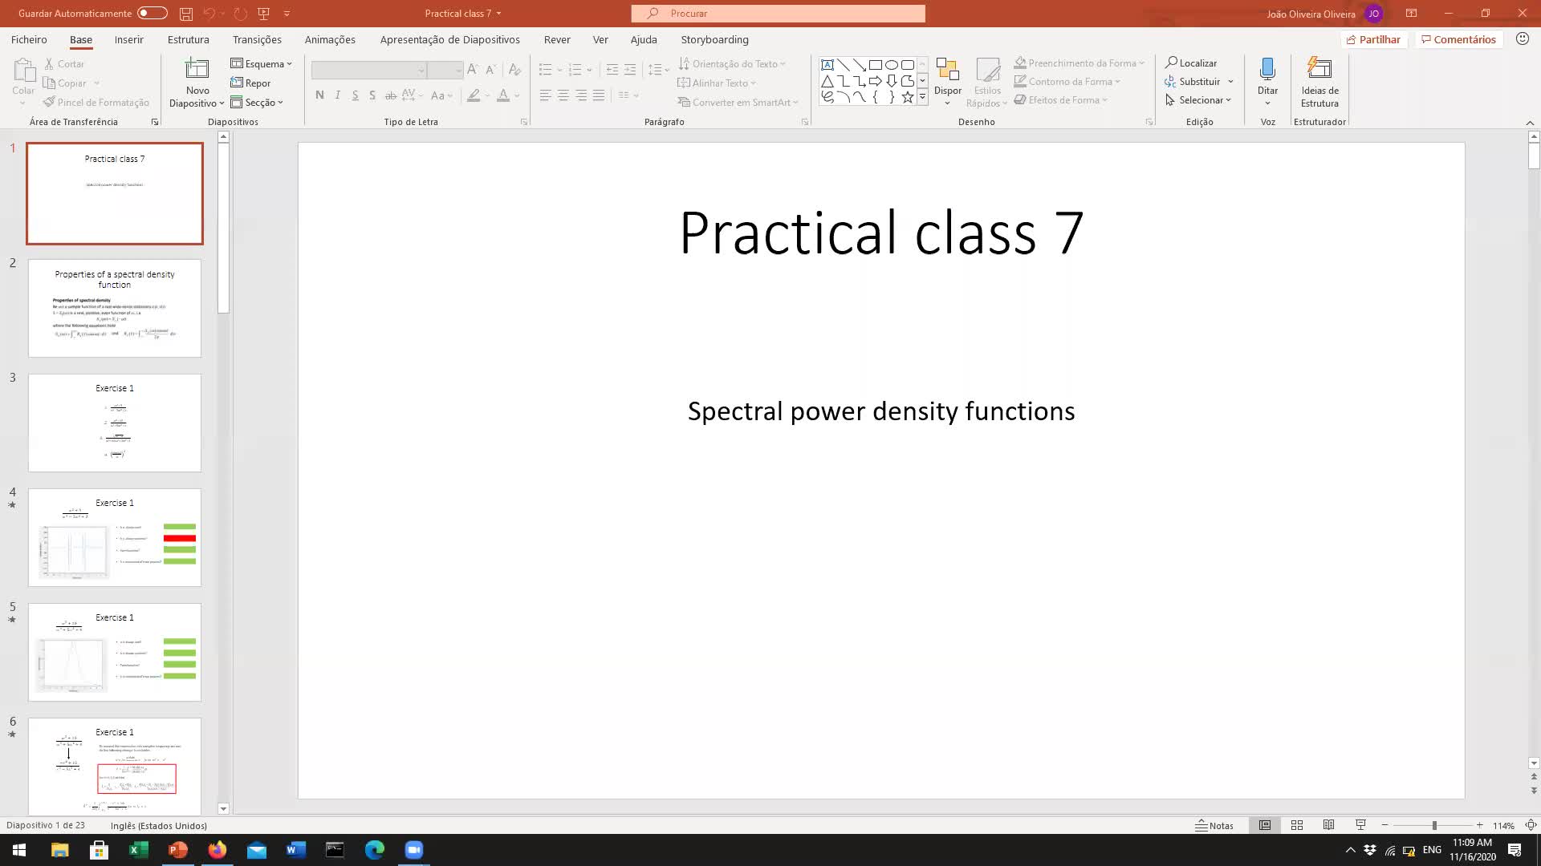Open reading view from the status bar

click(1328, 825)
